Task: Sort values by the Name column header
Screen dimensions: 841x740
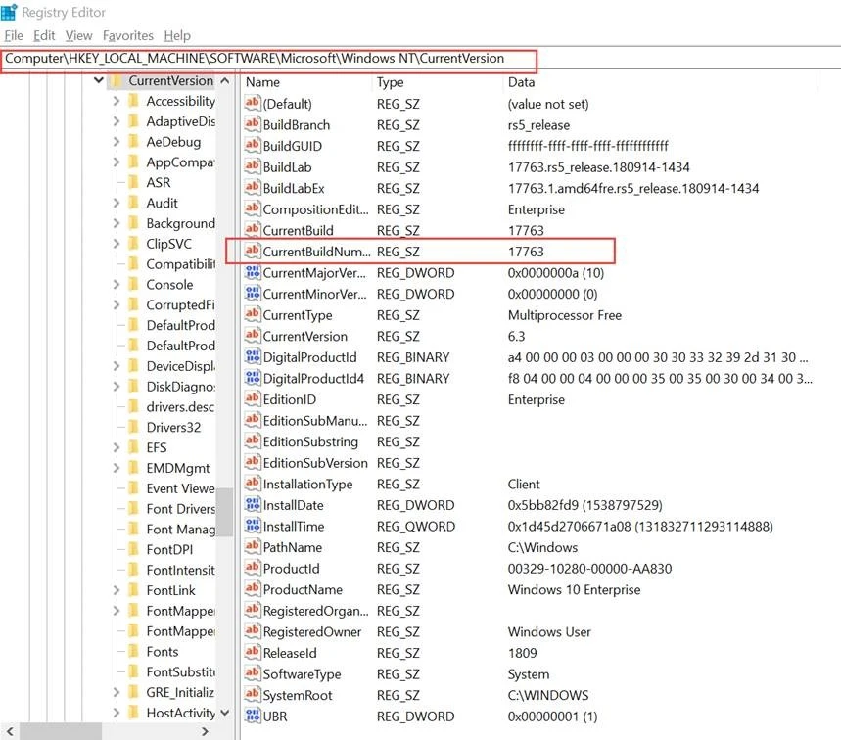Action: pos(264,82)
